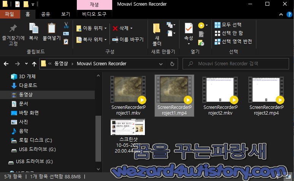Select ScreenRecorderProject1.mp4 file
This screenshot has width=294, height=181.
coord(174,96)
